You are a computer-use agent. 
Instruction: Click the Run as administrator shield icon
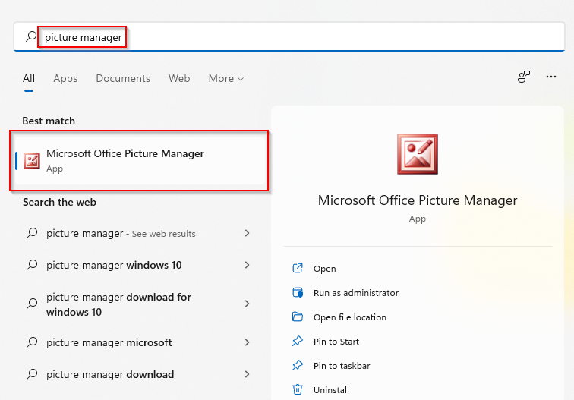point(298,293)
